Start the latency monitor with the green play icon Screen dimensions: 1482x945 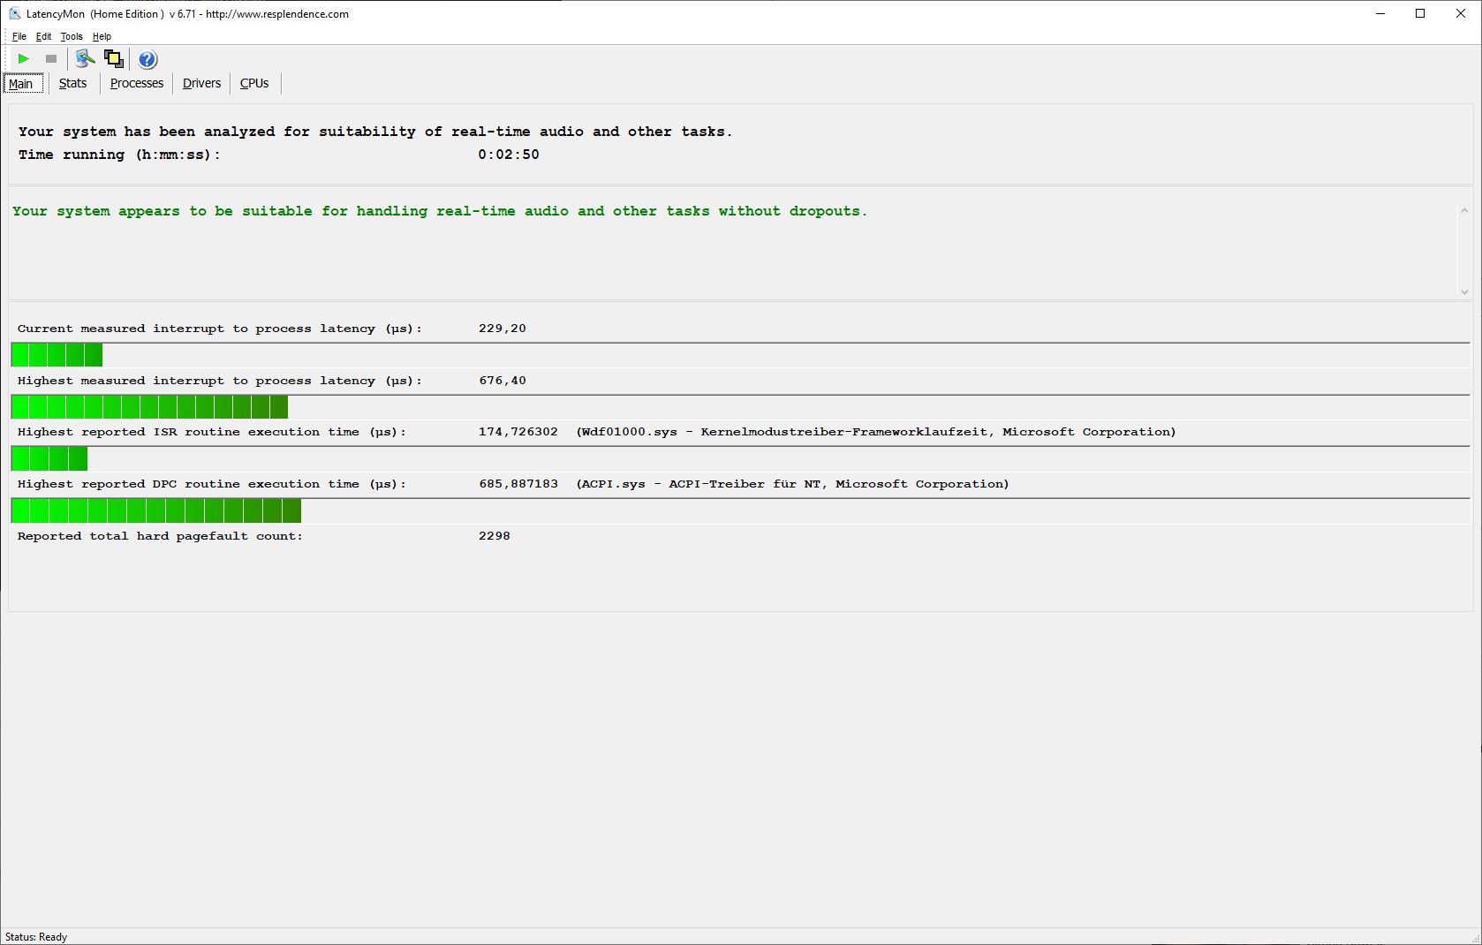[24, 59]
